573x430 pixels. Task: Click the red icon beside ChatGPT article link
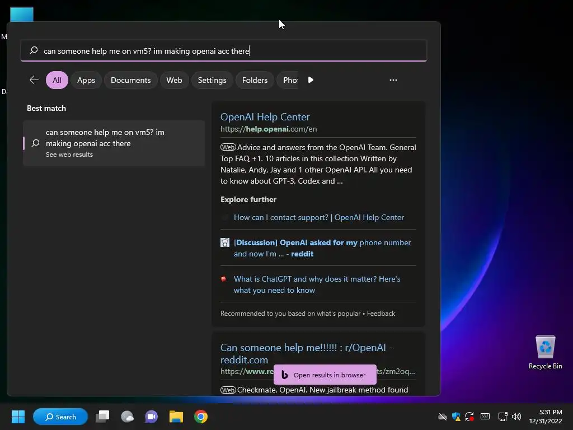tap(224, 279)
